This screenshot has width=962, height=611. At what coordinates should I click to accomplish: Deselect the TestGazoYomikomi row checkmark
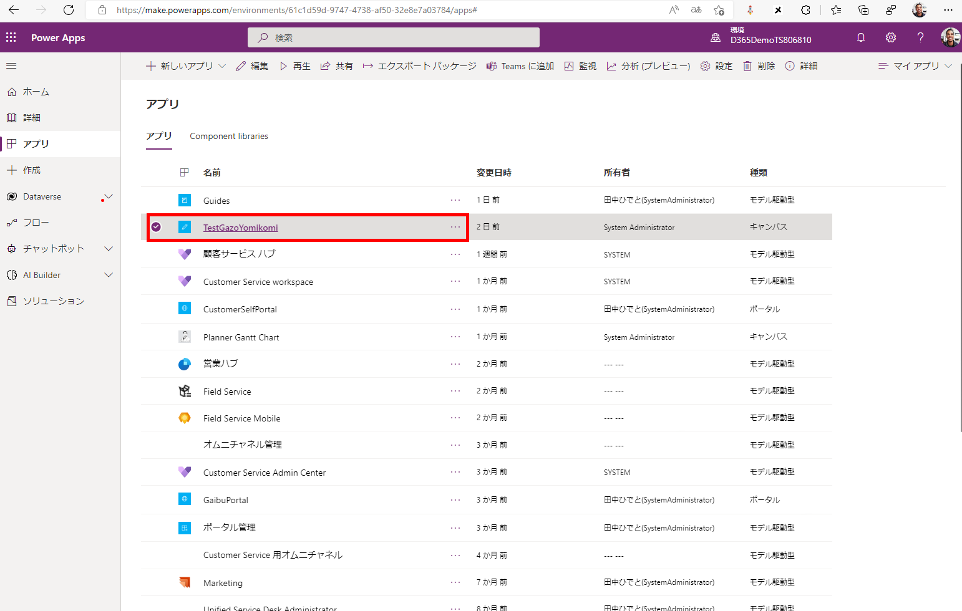click(156, 227)
